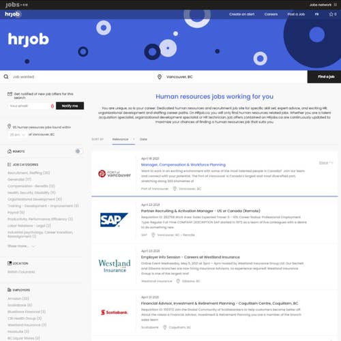Click the location pin in search bar
Image resolution: width=341 pixels, height=341 pixels.
click(160, 77)
